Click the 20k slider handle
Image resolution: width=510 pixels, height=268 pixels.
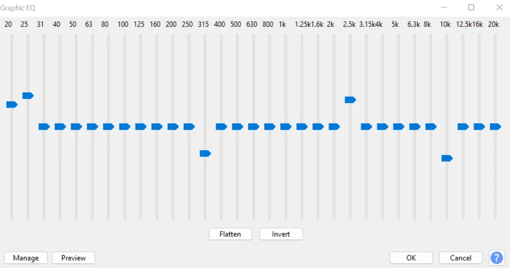point(495,127)
